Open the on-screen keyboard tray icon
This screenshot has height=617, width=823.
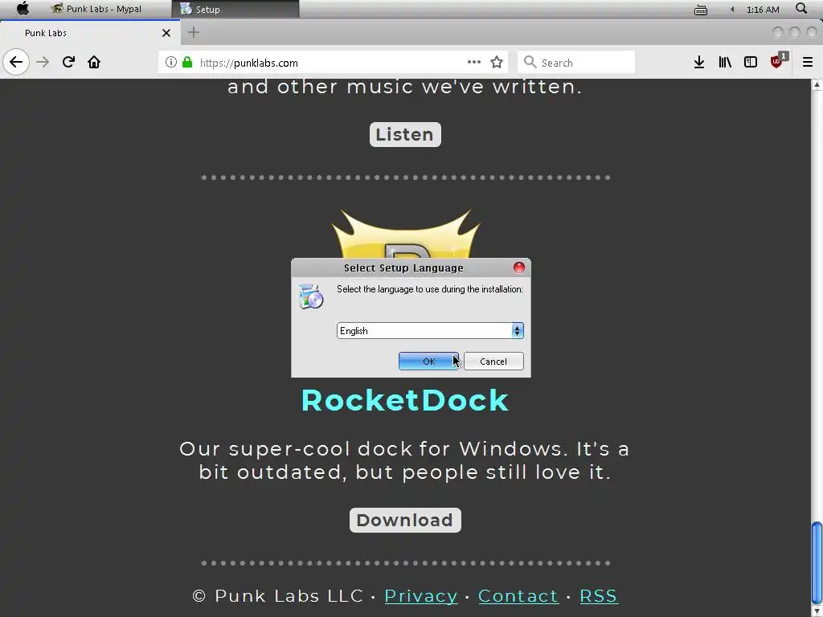(701, 10)
